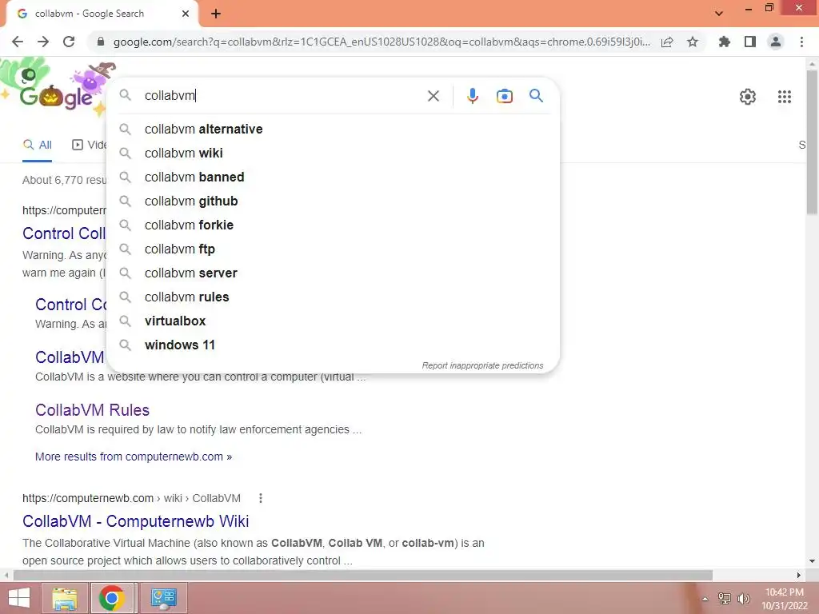The width and height of the screenshot is (819, 614).
Task: Open a new tab with plus button
Action: [x=216, y=14]
